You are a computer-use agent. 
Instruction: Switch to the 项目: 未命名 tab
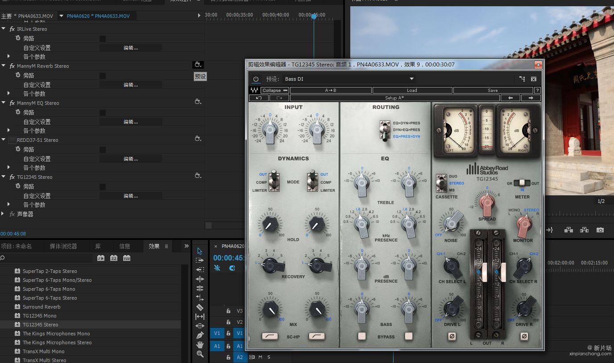(16, 246)
